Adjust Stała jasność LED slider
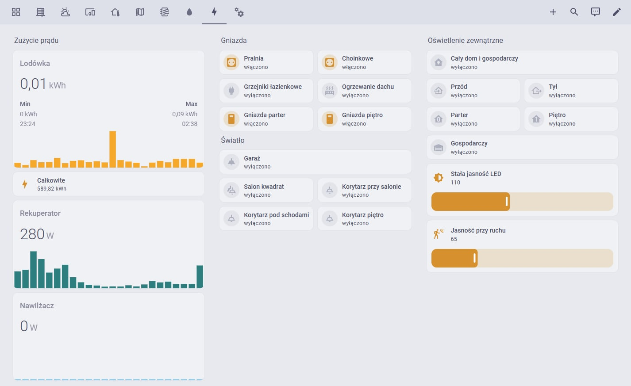631x386 pixels. (x=522, y=202)
